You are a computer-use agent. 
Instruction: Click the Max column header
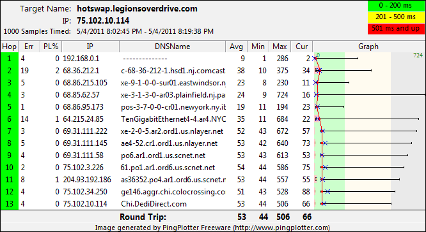[280, 47]
